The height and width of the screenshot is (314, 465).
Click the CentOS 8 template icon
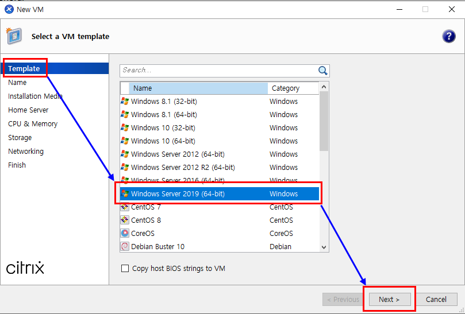pyautogui.click(x=125, y=220)
